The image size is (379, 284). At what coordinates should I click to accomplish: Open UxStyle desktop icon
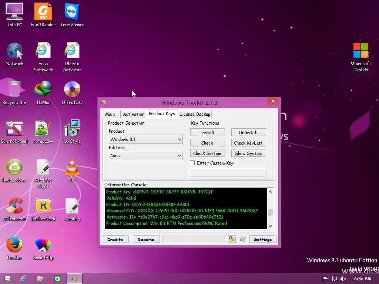72,132
